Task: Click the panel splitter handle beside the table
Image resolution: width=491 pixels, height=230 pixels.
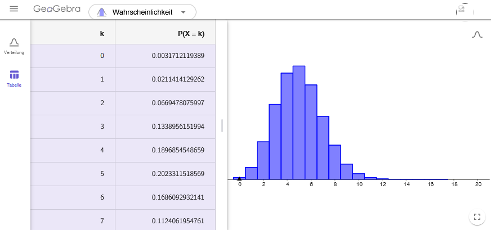Action: point(222,125)
